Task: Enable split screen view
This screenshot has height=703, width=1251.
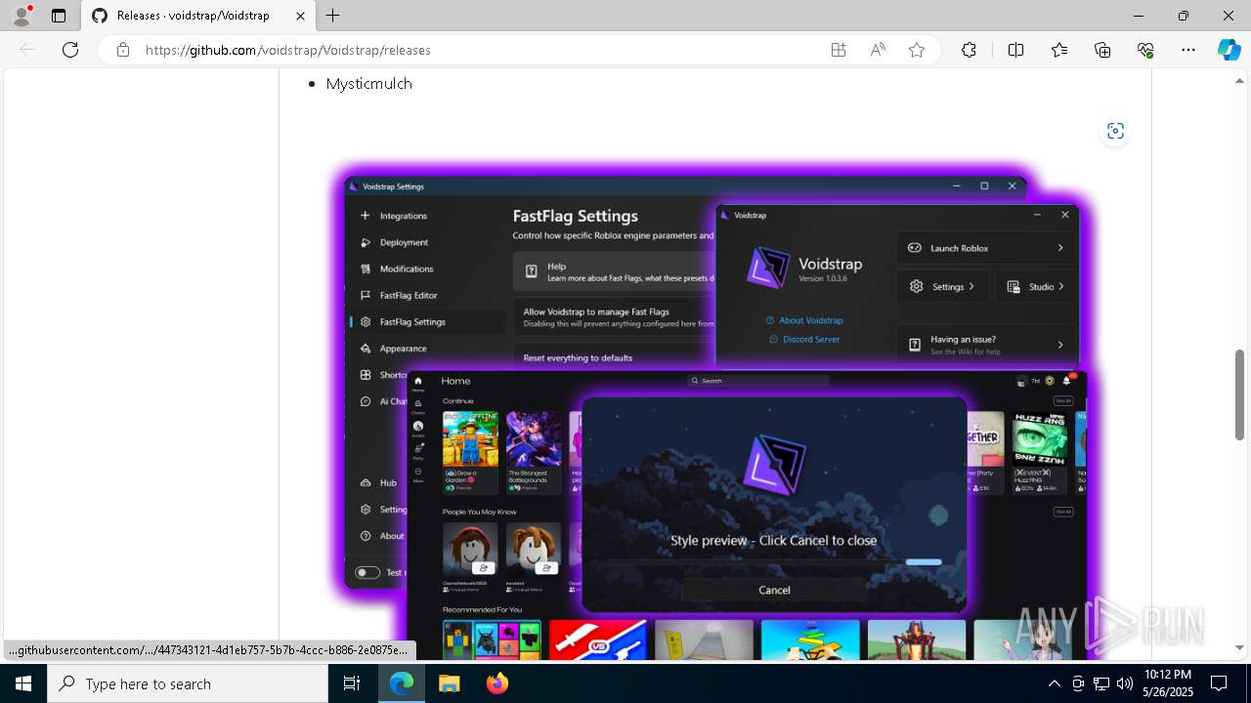Action: tap(1015, 50)
